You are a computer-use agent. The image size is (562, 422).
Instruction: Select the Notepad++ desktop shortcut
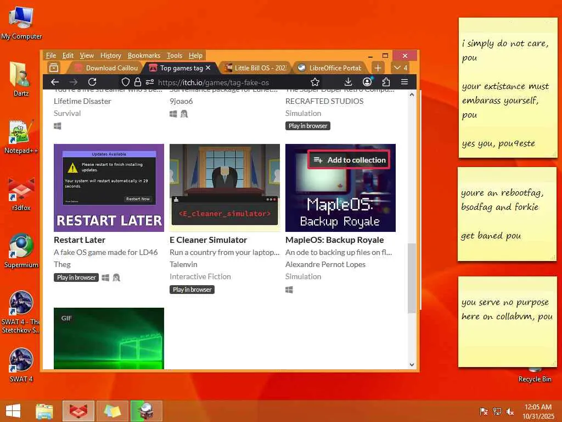click(x=21, y=137)
